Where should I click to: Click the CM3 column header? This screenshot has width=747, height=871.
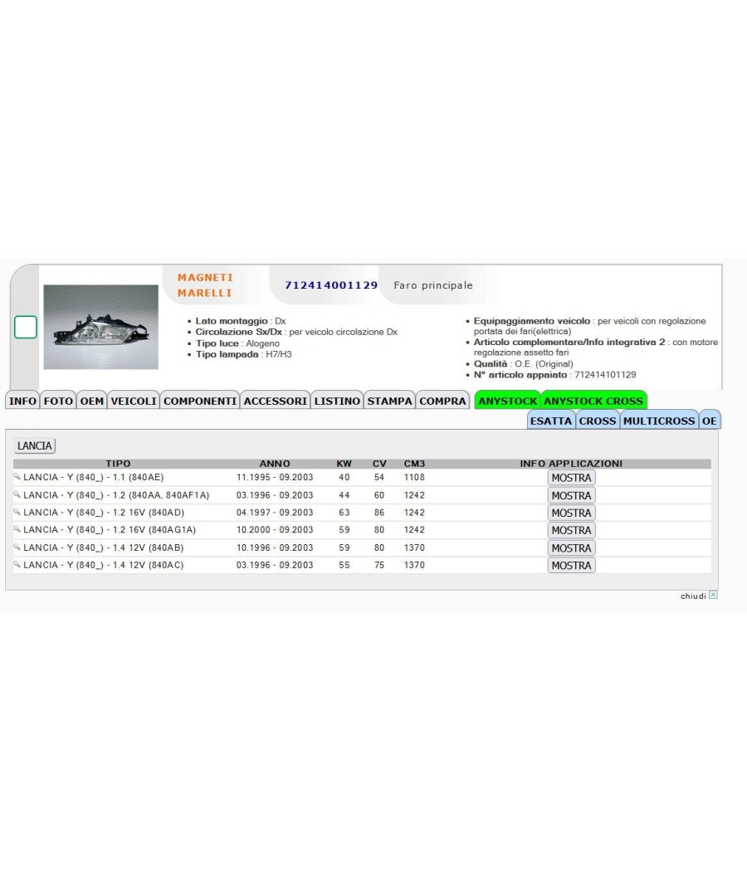coord(415,463)
